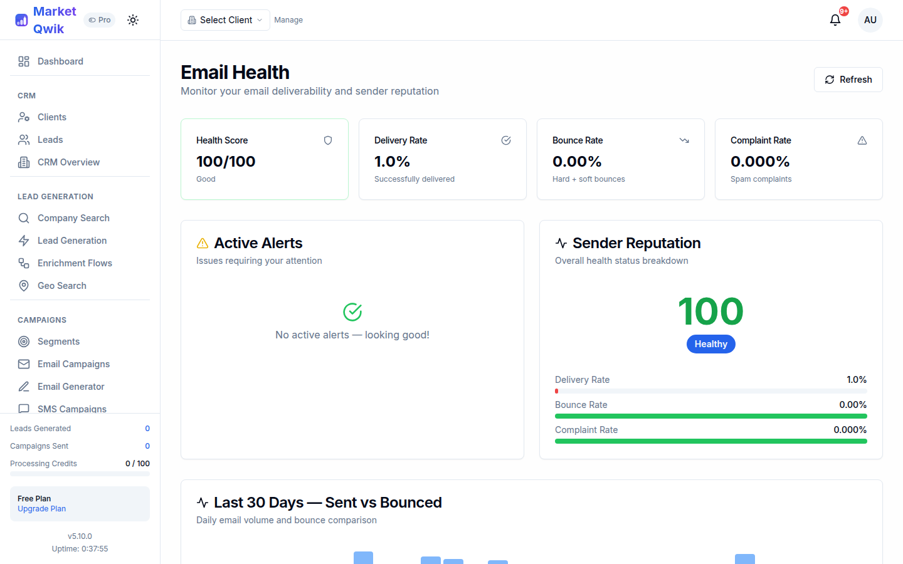Screen dimensions: 903x564
Task: Open the AU profile avatar menu
Action: (x=870, y=19)
